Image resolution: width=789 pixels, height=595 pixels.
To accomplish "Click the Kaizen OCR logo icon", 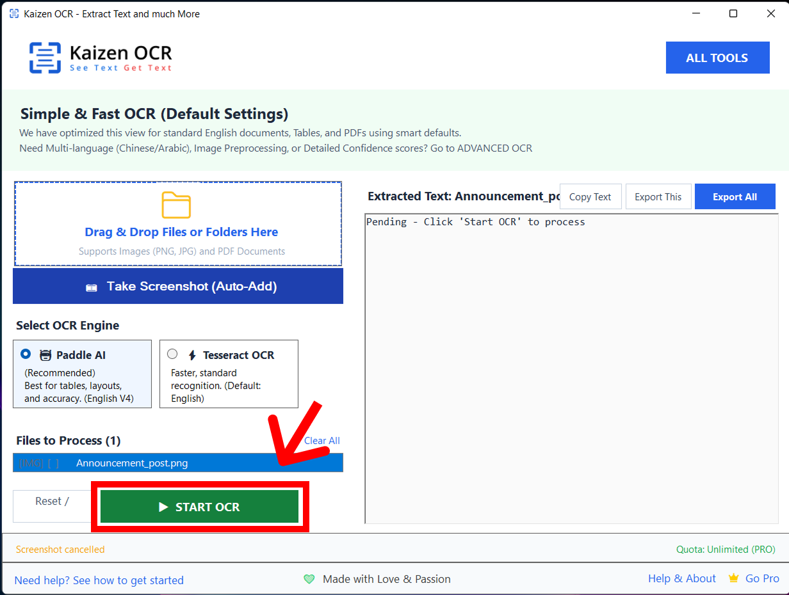I will [x=45, y=58].
